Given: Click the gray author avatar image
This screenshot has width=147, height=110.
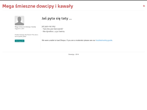Looking at the screenshot, I should tap(19, 21).
